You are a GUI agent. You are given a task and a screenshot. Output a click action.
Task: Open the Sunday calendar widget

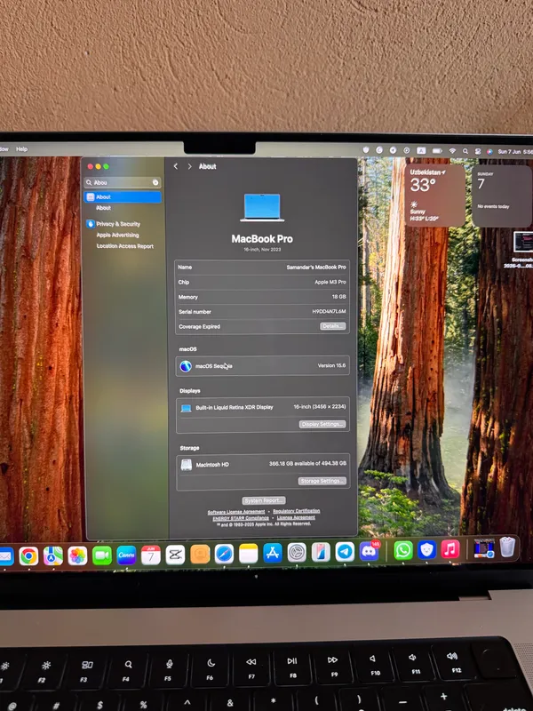click(502, 196)
